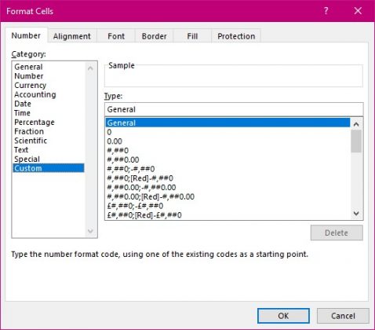Click the Type list scroll up arrow
The width and height of the screenshot is (375, 330).
[x=356, y=124]
